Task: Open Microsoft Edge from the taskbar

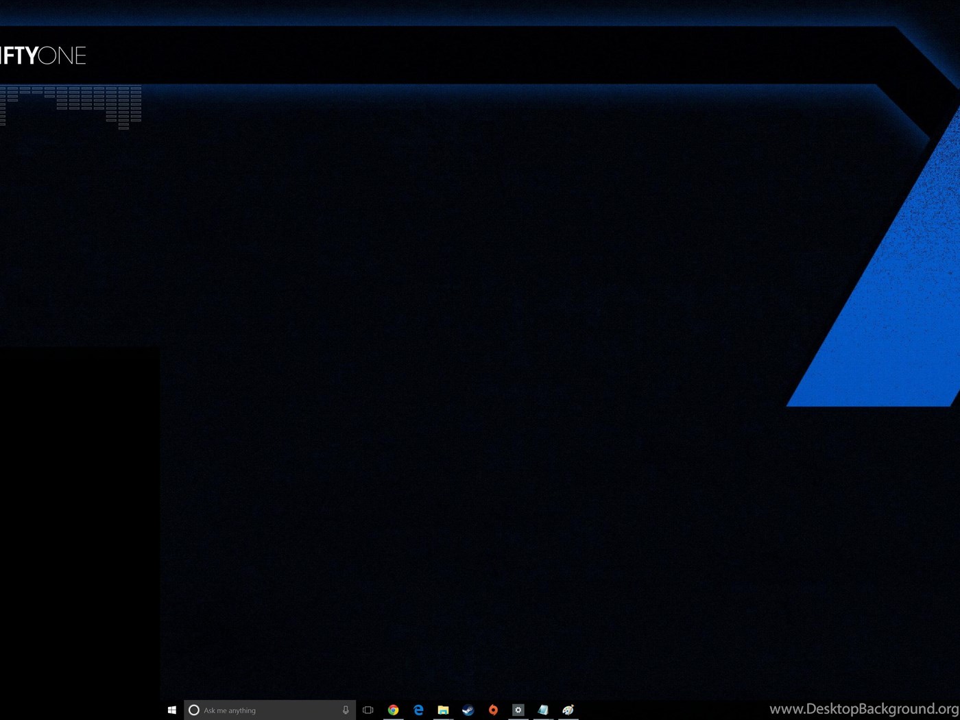Action: point(418,710)
